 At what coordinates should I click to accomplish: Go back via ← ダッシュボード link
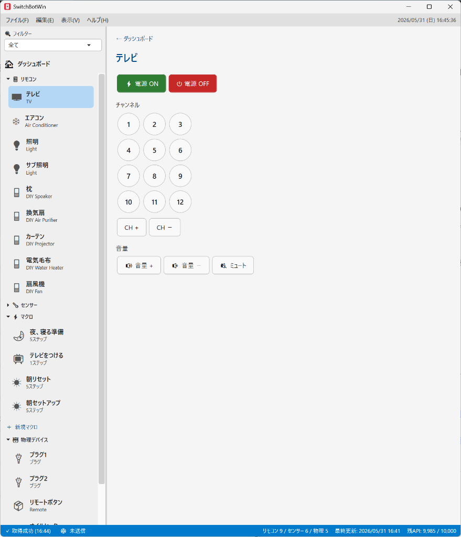tap(135, 39)
